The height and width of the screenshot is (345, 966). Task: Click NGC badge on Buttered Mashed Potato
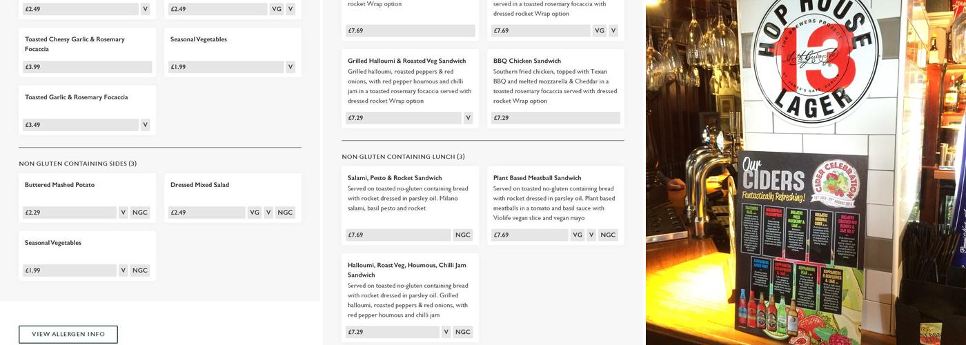pos(140,213)
